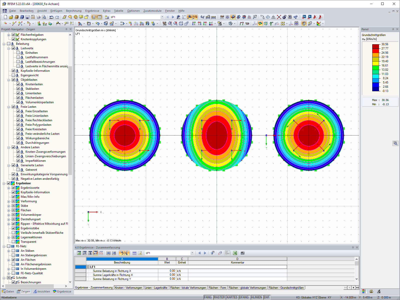Switch to Linien - Lagerkräfte tab
Screen dimensions: 400x300
(x=156, y=288)
